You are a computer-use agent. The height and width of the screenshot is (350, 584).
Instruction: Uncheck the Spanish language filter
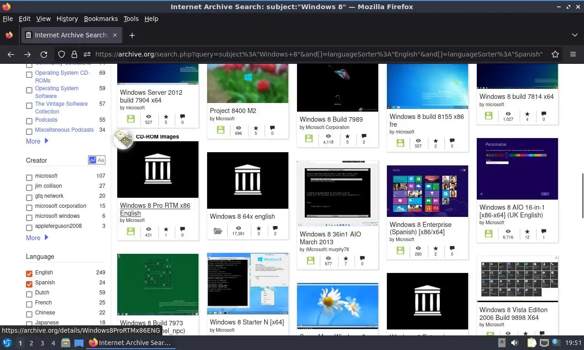(x=29, y=284)
